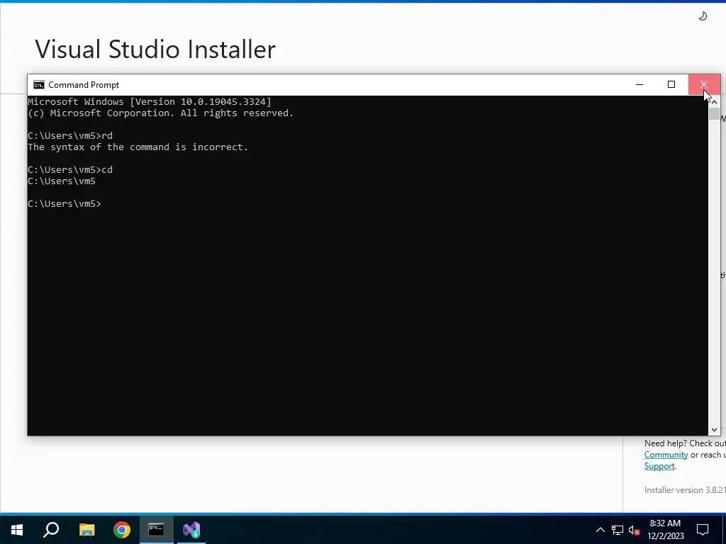This screenshot has height=544, width=726.
Task: Minimize the Command Prompt window
Action: click(x=640, y=84)
